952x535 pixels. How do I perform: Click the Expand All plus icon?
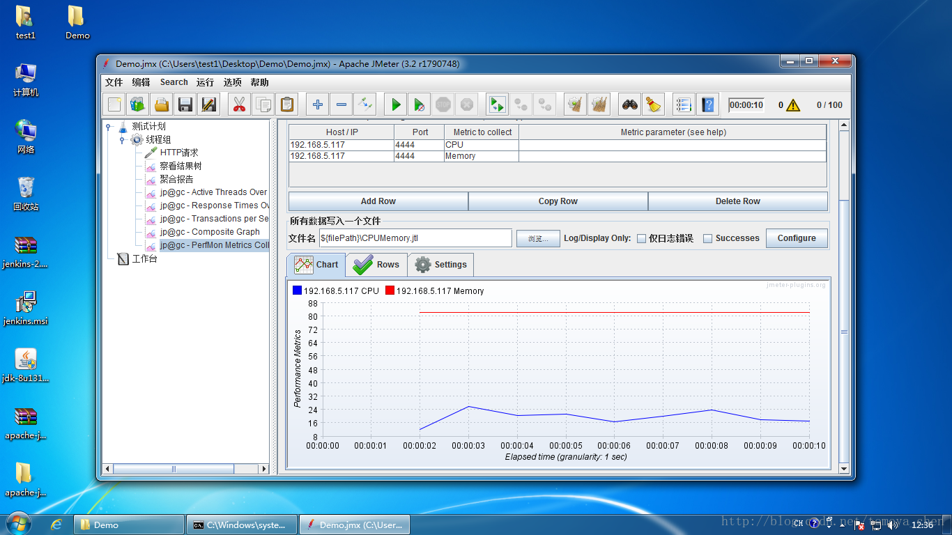coord(318,104)
